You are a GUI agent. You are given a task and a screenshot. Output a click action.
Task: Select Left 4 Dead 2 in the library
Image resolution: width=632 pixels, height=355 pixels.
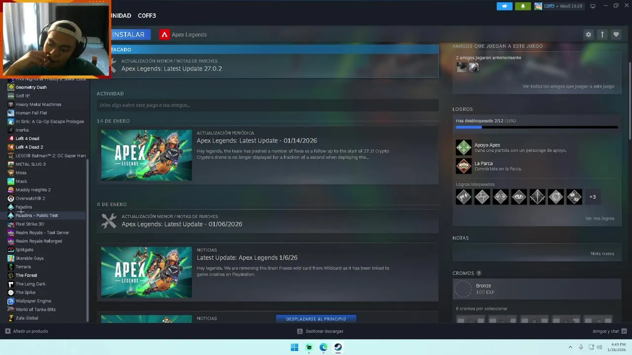click(x=29, y=147)
